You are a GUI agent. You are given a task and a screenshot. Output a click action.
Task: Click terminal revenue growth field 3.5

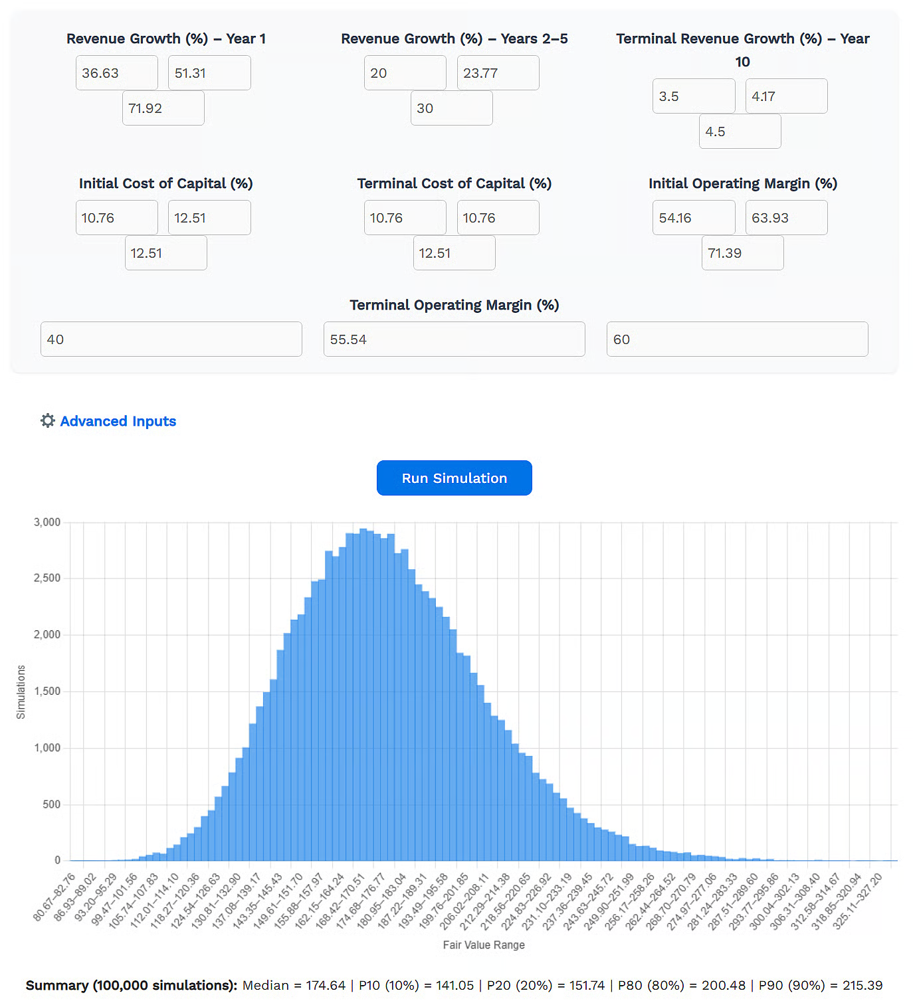pyautogui.click(x=694, y=96)
